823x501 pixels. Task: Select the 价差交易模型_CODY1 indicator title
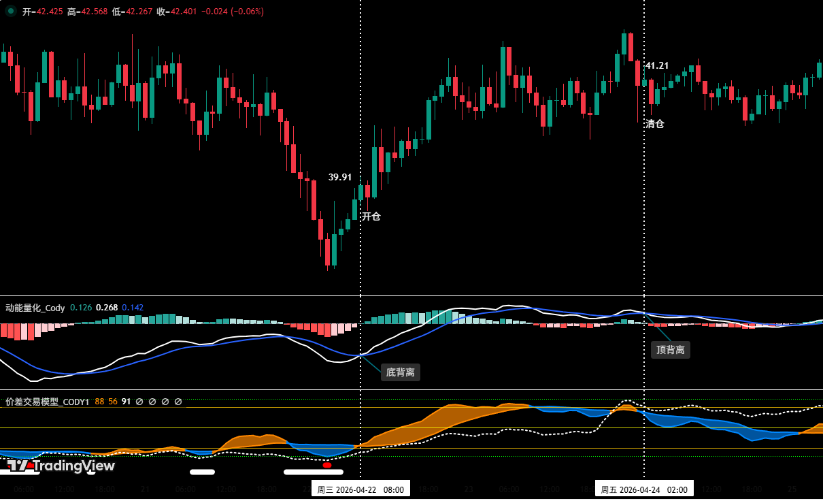[x=48, y=402]
